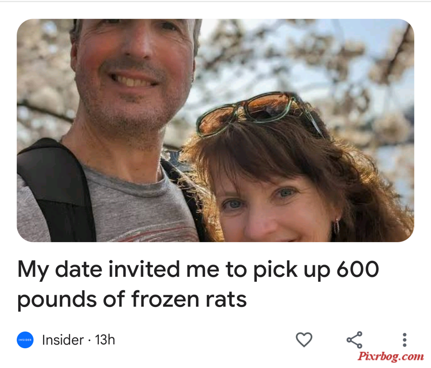Click the word 'pounds' in headline
This screenshot has height=368, width=431.
tap(57, 300)
